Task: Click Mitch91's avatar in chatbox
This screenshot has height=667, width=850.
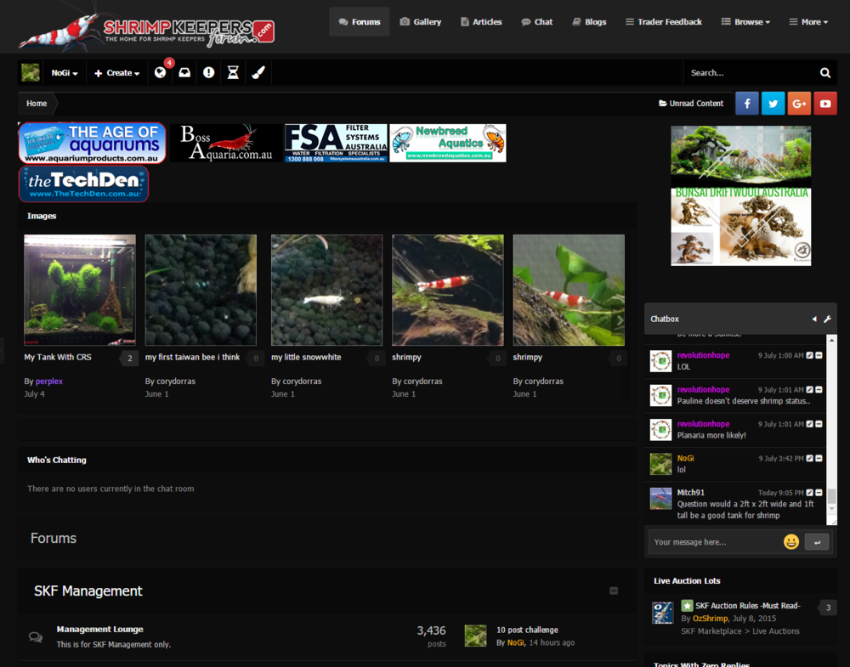Action: coord(660,499)
